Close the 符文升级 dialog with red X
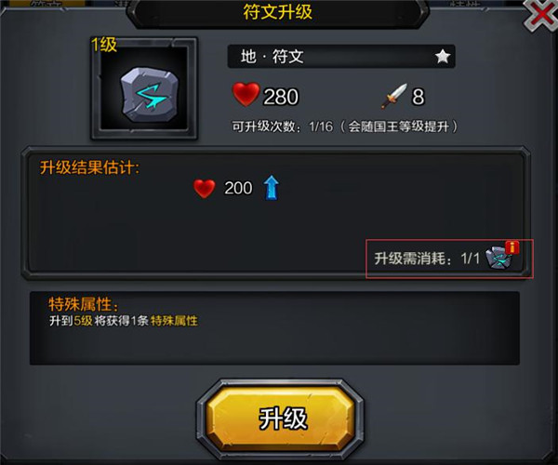The width and height of the screenshot is (558, 465). [541, 15]
